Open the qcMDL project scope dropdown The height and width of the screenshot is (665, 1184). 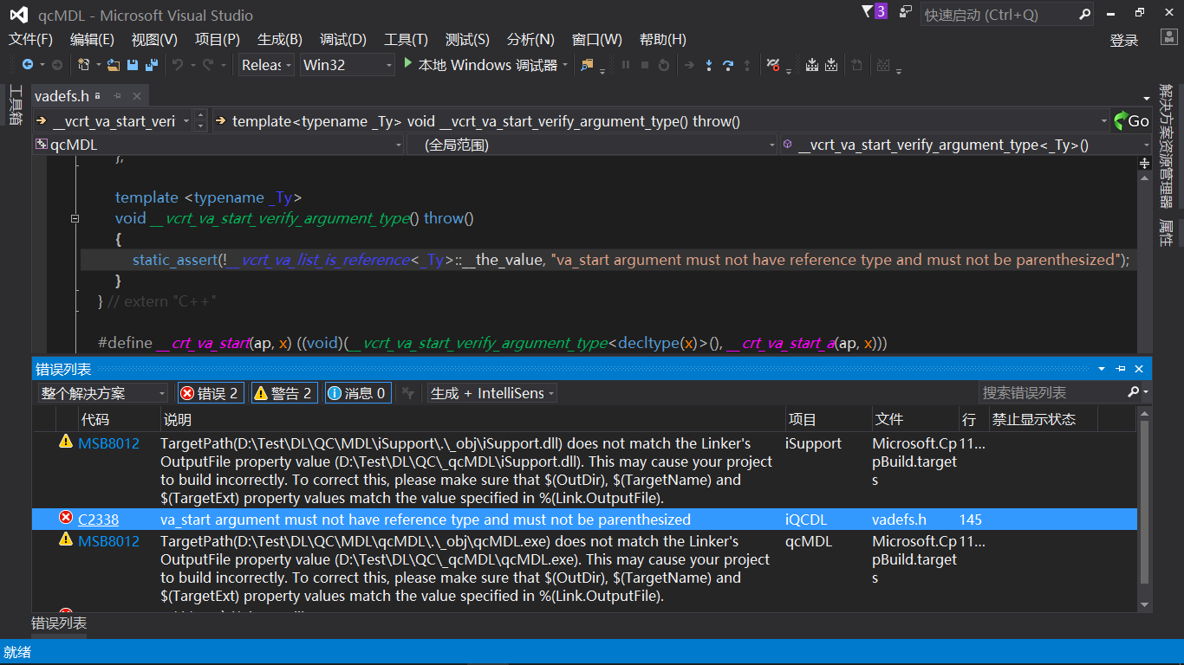click(218, 145)
